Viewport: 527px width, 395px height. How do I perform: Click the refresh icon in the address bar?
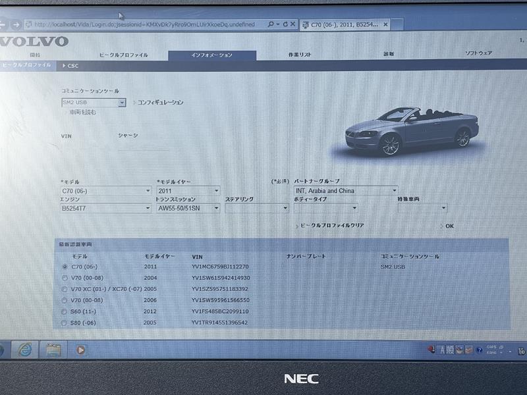285,24
